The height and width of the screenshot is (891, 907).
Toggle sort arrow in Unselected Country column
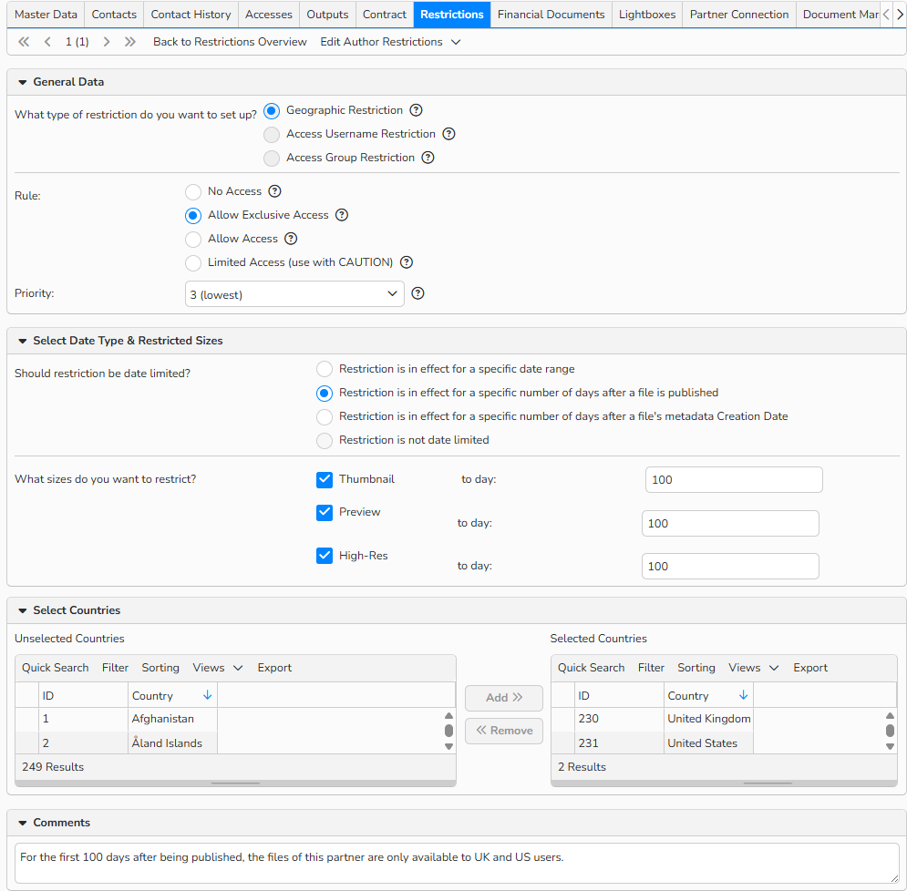208,695
